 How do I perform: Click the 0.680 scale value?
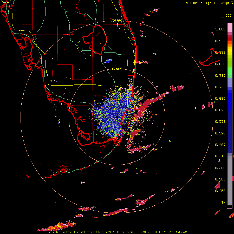220,99
